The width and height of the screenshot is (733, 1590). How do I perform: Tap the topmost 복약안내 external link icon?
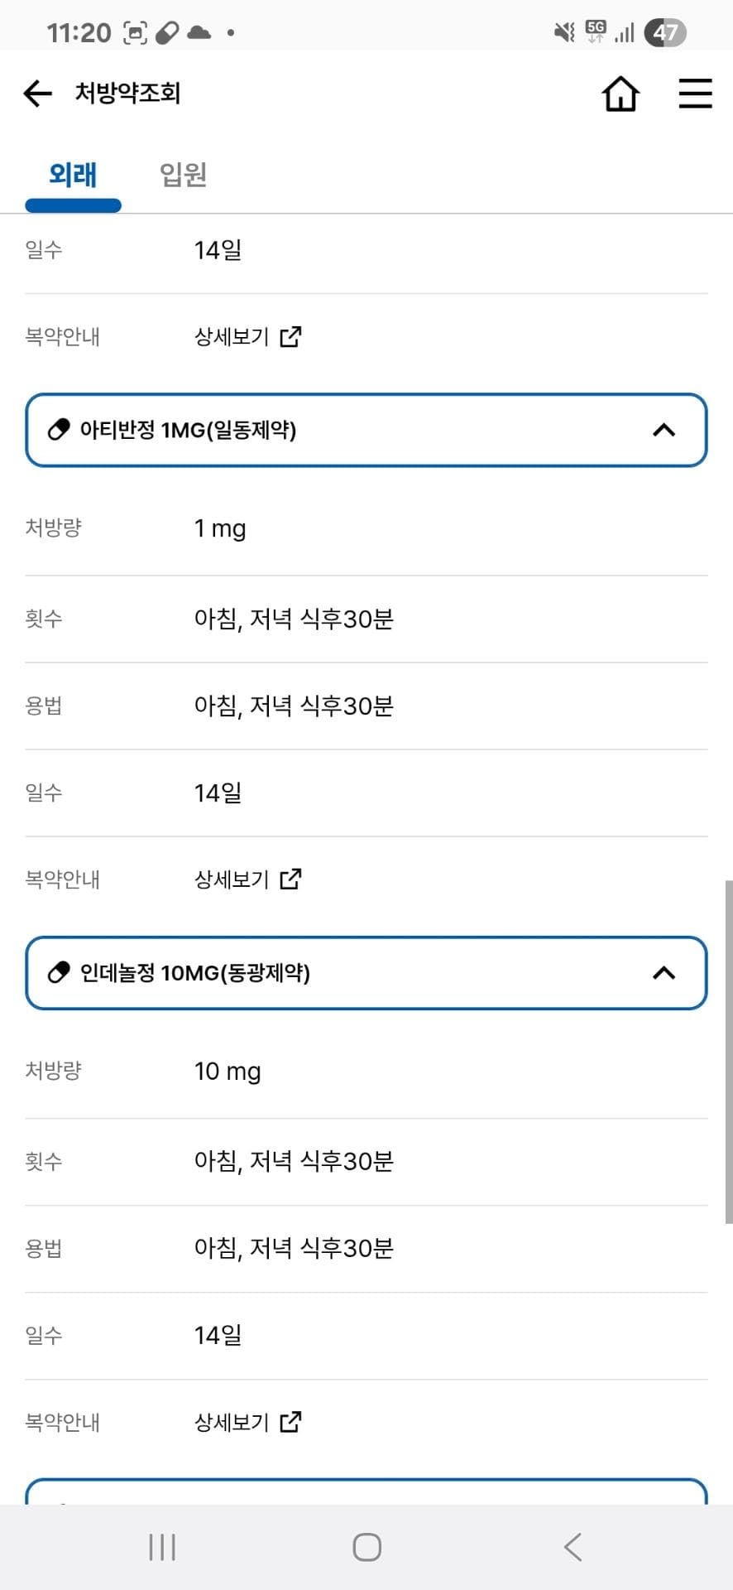290,336
